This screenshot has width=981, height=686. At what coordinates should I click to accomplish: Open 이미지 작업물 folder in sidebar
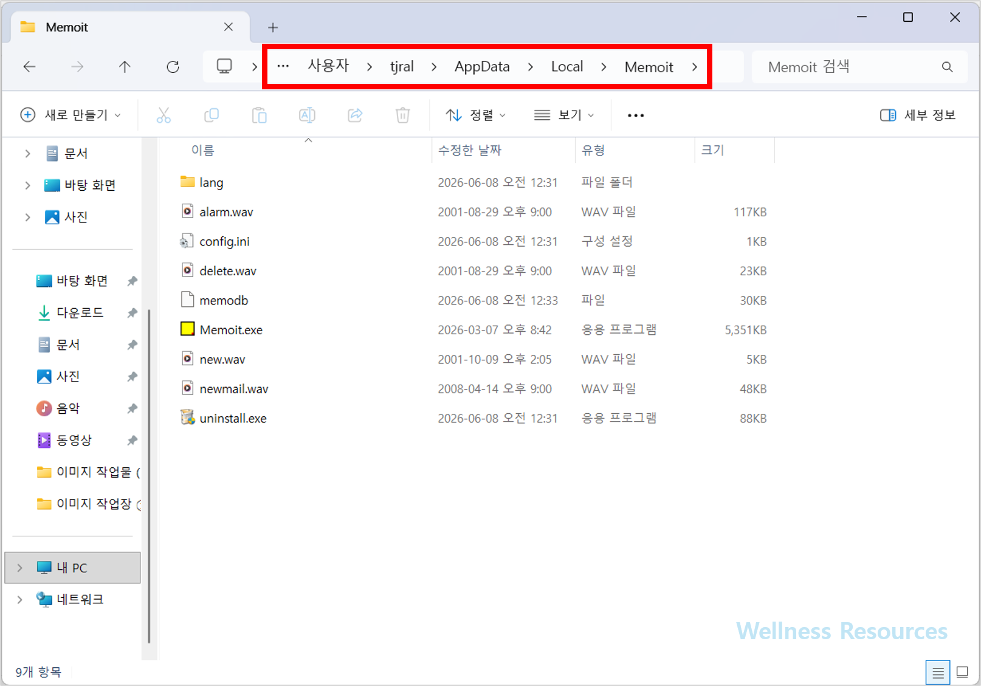(x=88, y=472)
